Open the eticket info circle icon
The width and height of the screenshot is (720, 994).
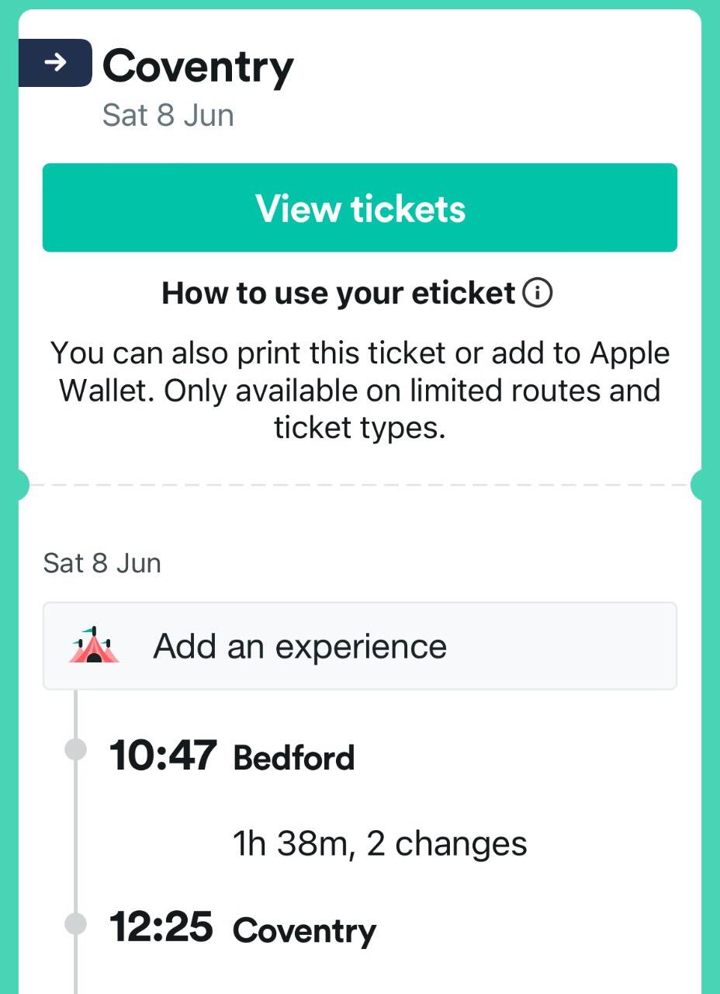pos(538,294)
